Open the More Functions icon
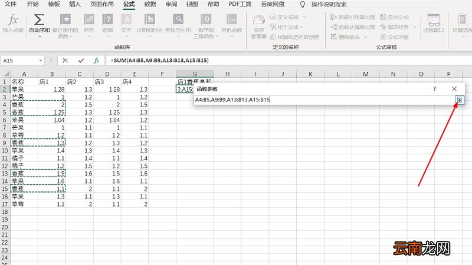Screen dimensions: 472x265 232,19
